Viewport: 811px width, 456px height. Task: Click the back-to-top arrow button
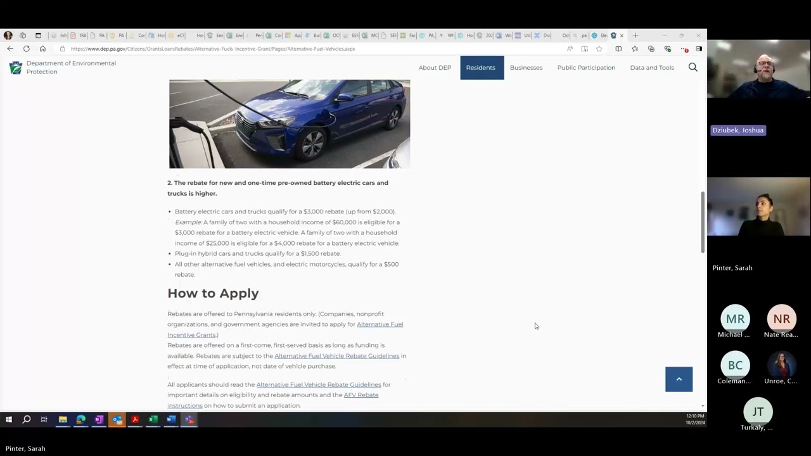(x=679, y=379)
